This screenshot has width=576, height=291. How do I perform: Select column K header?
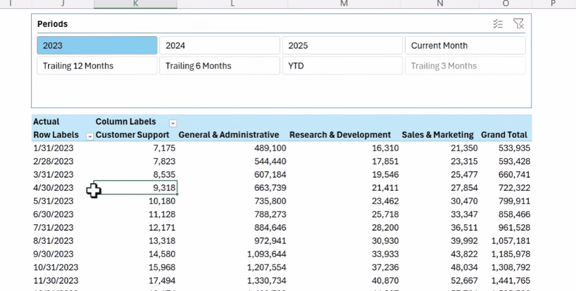[x=135, y=4]
